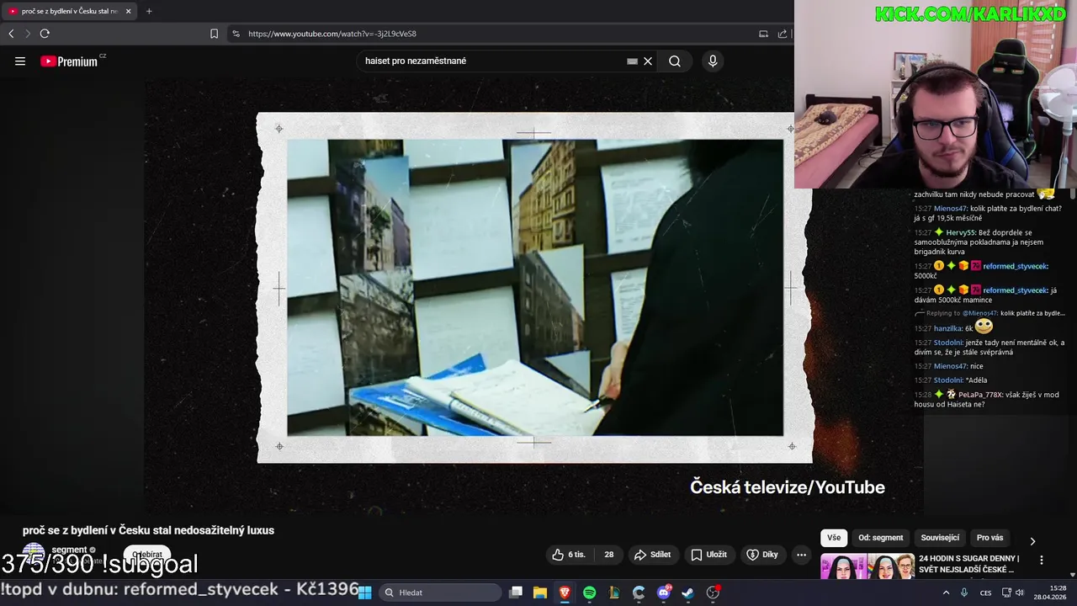Open Spotify from the taskbar
The height and width of the screenshot is (606, 1077).
point(590,593)
